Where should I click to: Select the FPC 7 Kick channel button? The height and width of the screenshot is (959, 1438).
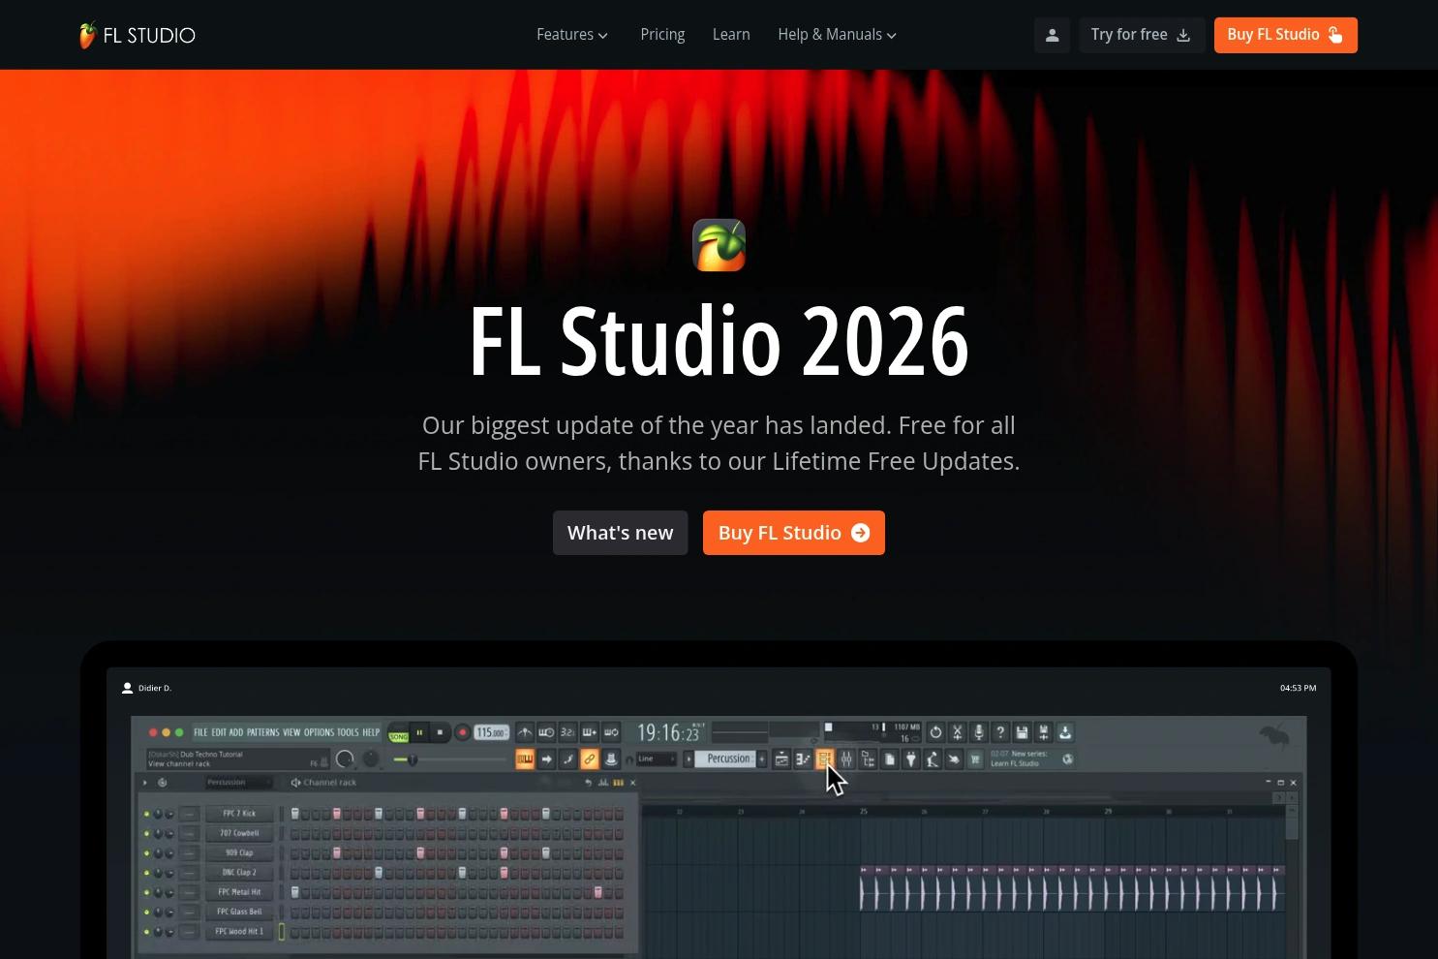[x=239, y=814]
